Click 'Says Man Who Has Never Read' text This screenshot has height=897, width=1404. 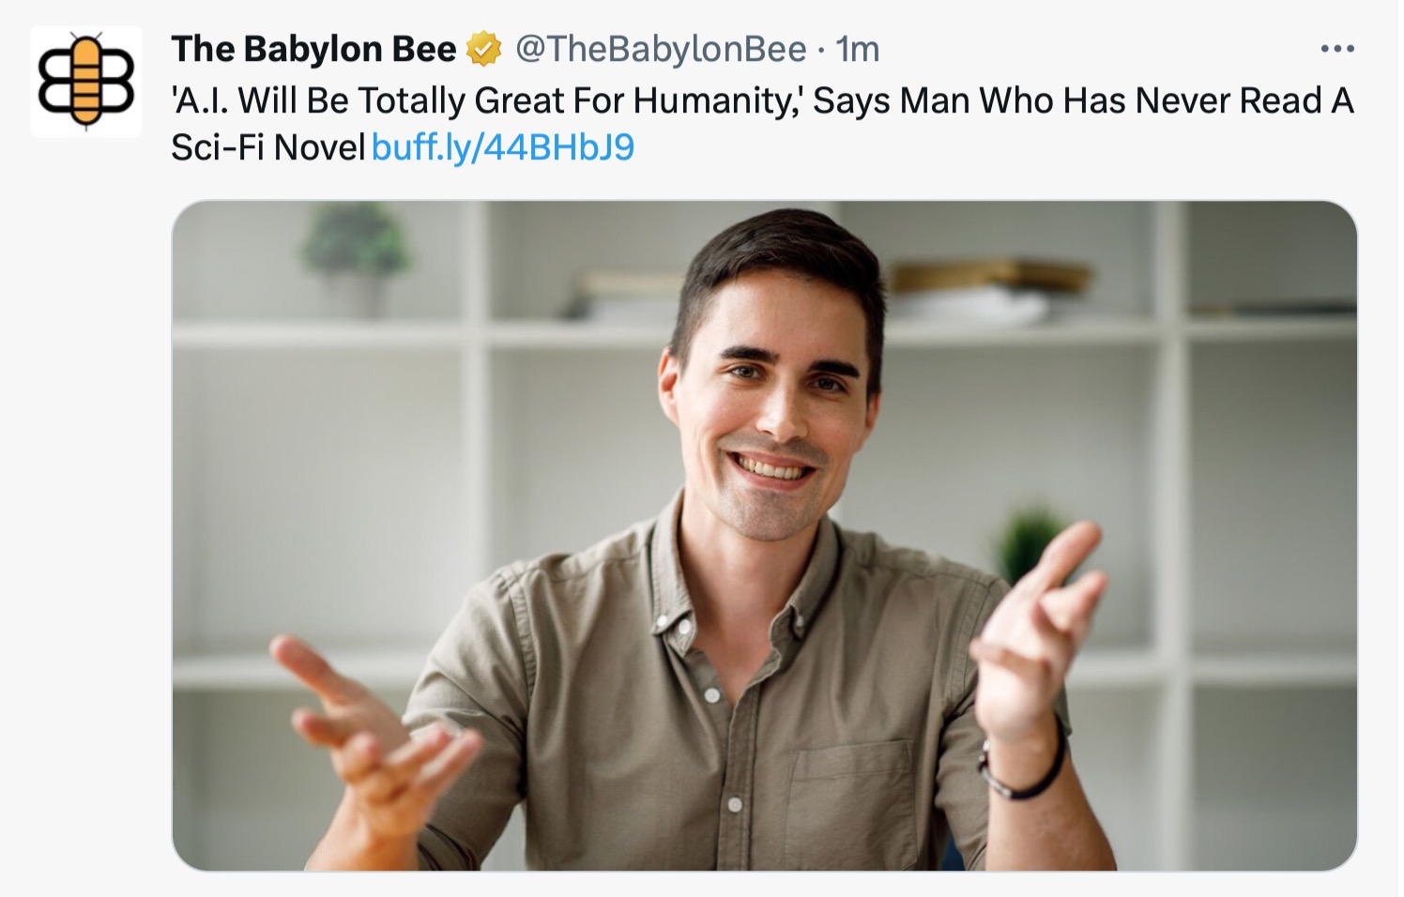[x=1066, y=100]
